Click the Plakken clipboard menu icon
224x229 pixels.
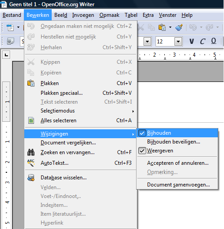tap(31, 83)
